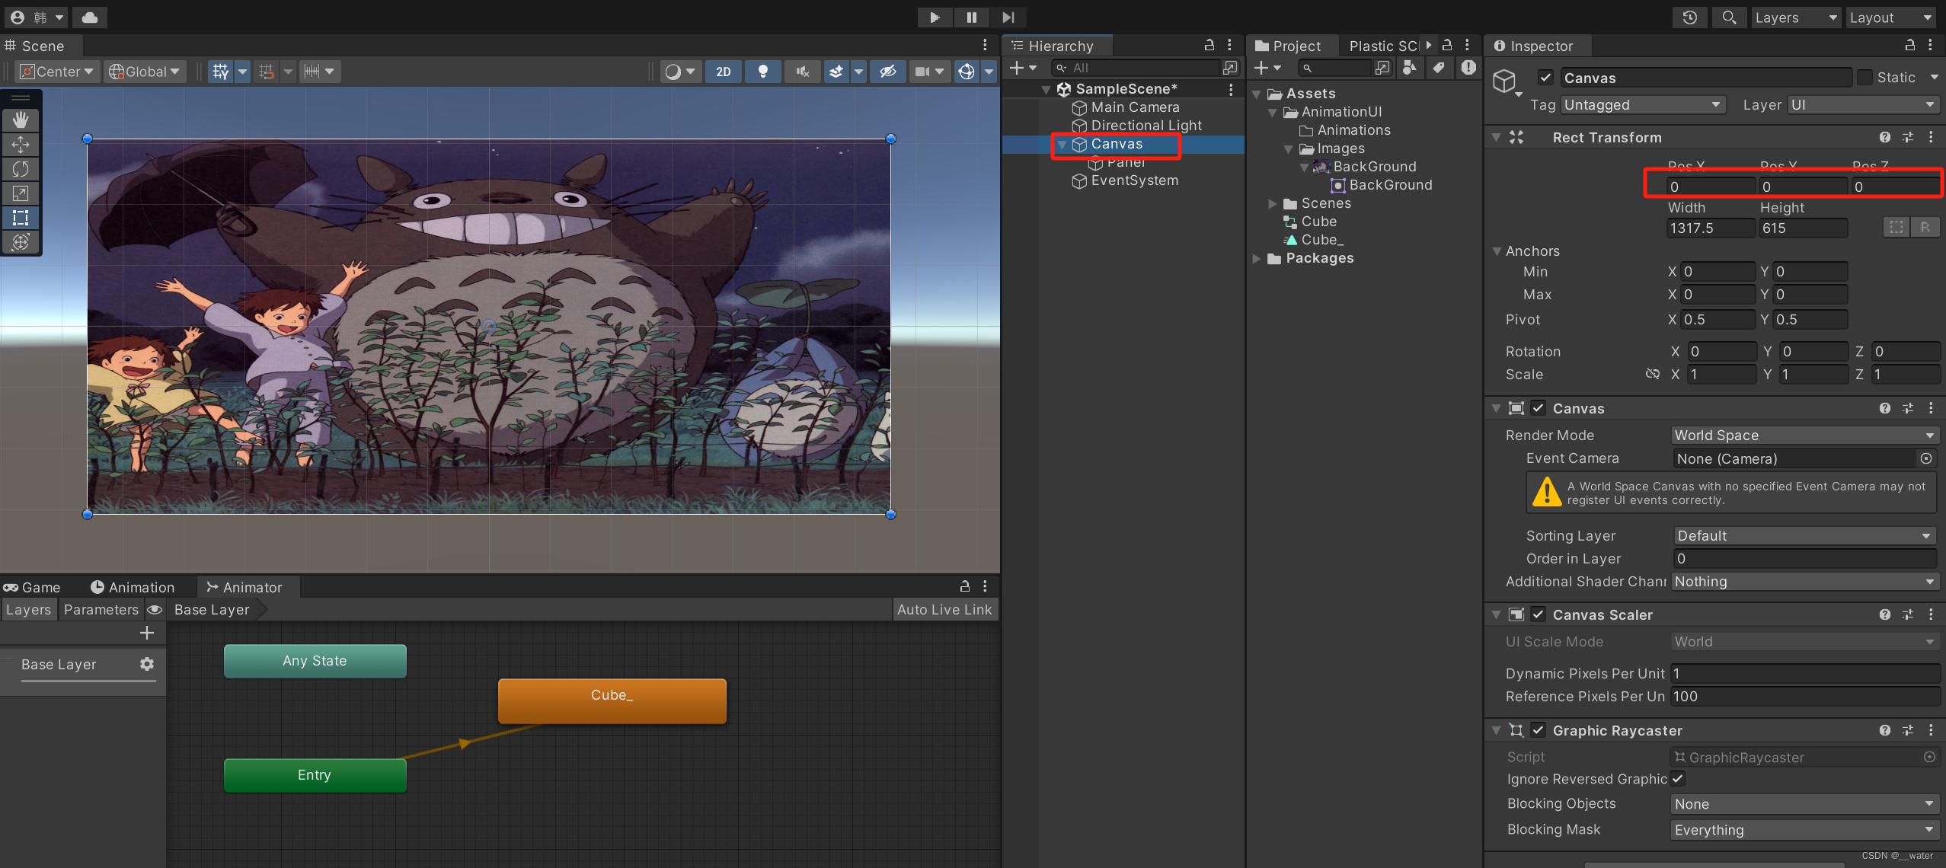Image resolution: width=1946 pixels, height=868 pixels.
Task: Click the Hierarchy add (+) button
Action: pyautogui.click(x=1022, y=68)
